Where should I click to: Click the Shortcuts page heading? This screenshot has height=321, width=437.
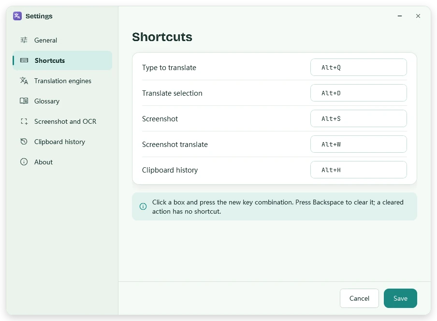click(x=162, y=37)
